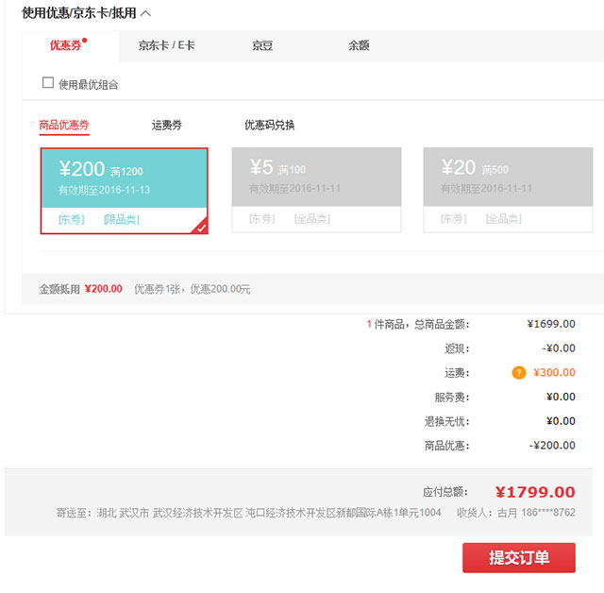
Task: Click the [全品类] tag on ¥5 coupon
Action: [311, 219]
